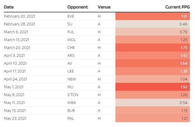This screenshot has width=195, height=127.
Task: Click the Opponent column header
Action: pyautogui.click(x=77, y=7)
